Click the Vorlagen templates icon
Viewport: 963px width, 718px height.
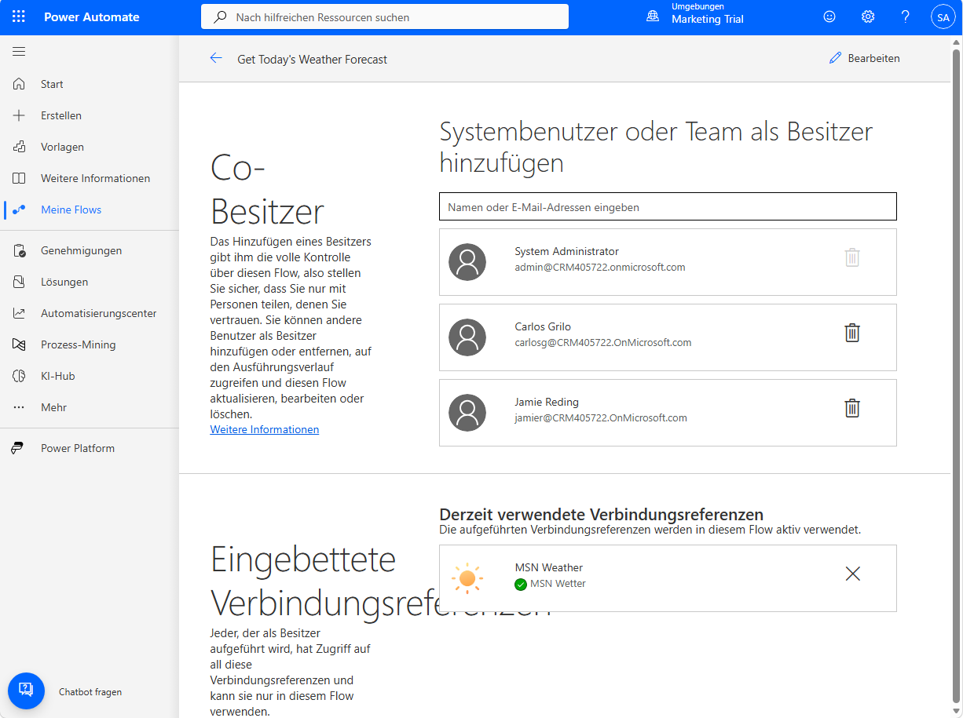[x=19, y=147]
